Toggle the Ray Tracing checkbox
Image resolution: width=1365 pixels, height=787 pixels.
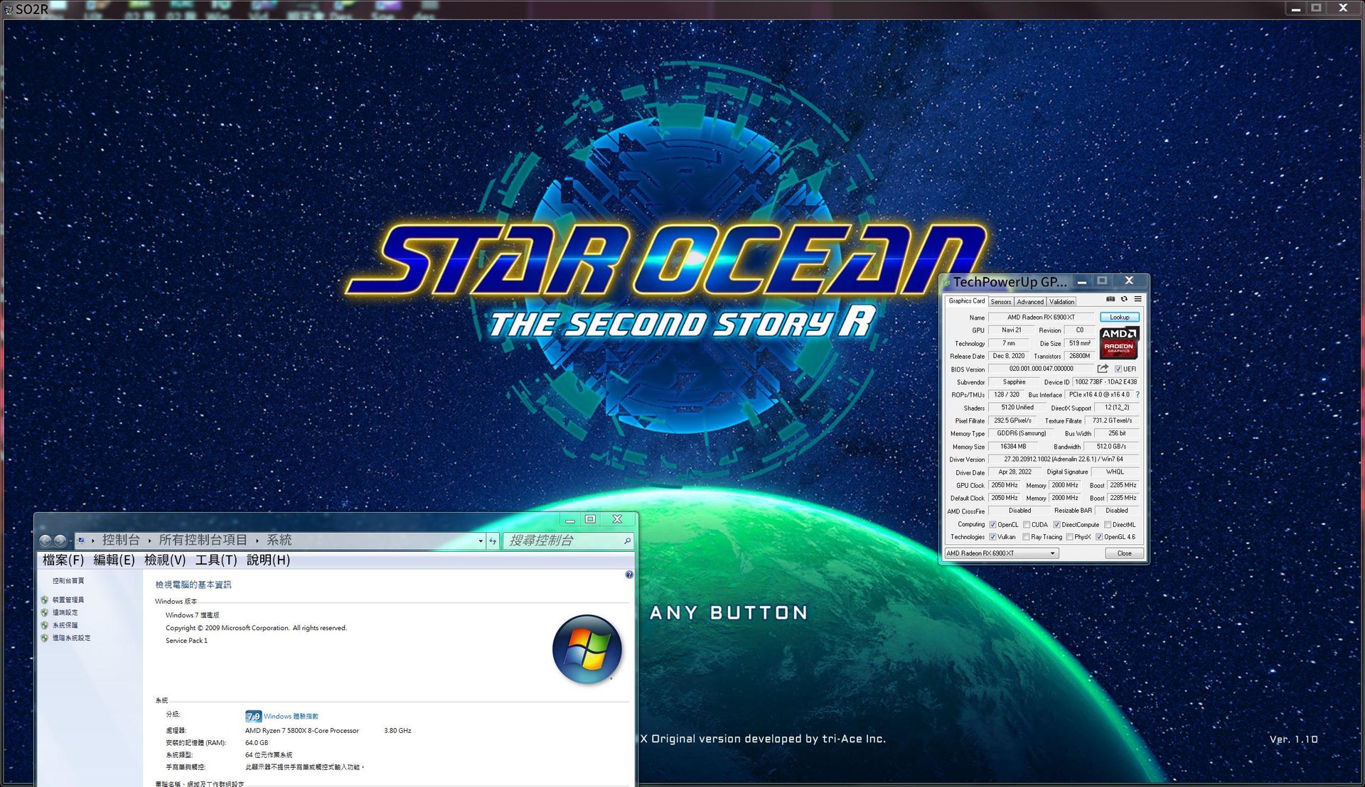pos(1026,538)
